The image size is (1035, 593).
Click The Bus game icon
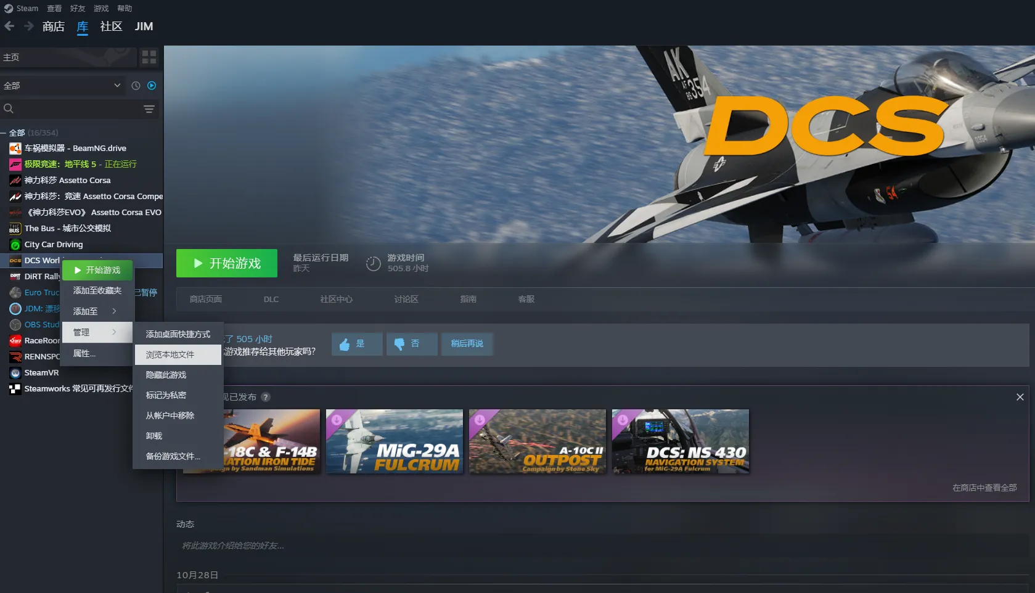click(x=15, y=228)
